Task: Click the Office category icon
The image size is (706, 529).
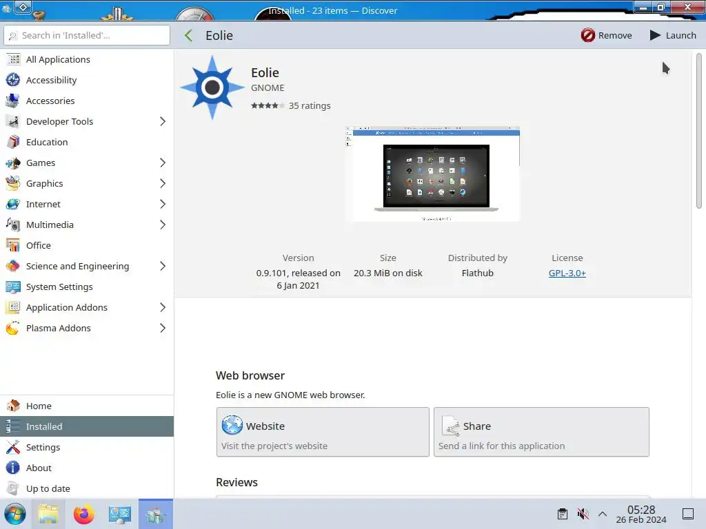Action: [x=13, y=246]
